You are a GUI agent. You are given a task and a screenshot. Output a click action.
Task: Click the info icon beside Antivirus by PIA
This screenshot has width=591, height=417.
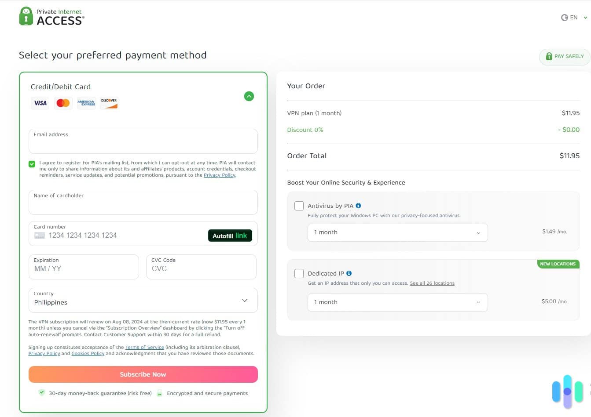click(x=358, y=205)
